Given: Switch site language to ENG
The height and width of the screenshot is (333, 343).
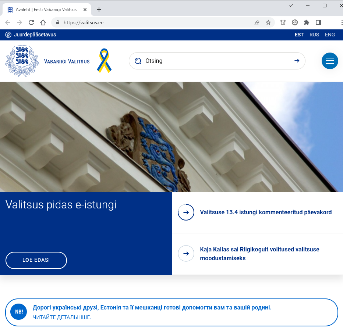Looking at the screenshot, I should 330,35.
